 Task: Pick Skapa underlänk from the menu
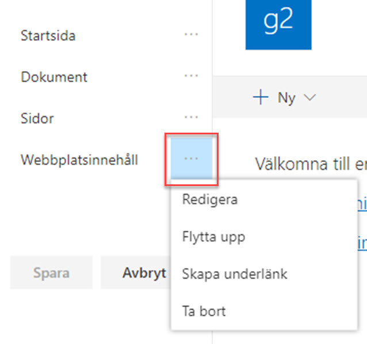[235, 274]
